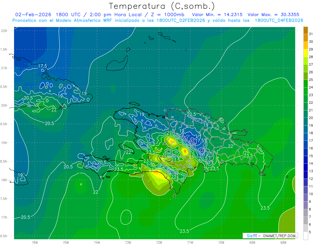This screenshot has height=246, width=318.
Task: Click the 75W longitude axis label
Action: 66,242
